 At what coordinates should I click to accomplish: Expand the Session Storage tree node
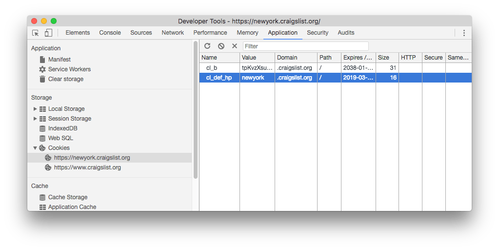(x=35, y=119)
